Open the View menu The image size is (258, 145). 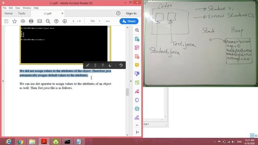point(18,8)
